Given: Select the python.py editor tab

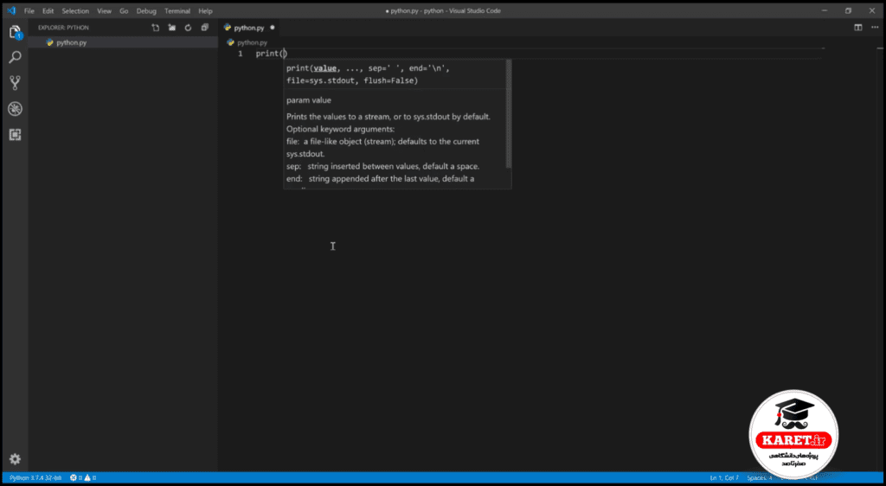Looking at the screenshot, I should [247, 28].
